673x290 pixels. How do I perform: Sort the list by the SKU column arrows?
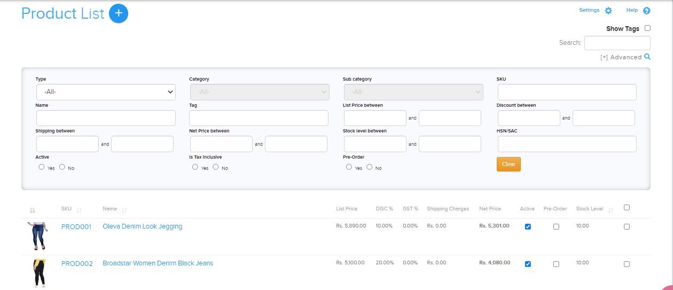[79, 210]
